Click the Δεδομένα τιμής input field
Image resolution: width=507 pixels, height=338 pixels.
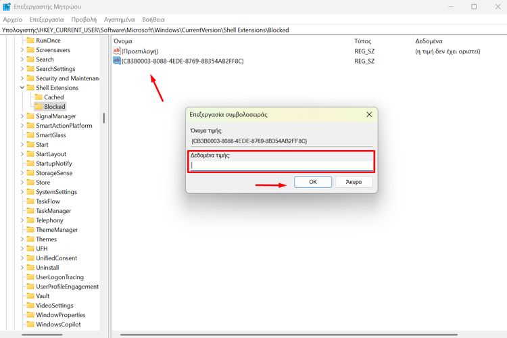282,166
